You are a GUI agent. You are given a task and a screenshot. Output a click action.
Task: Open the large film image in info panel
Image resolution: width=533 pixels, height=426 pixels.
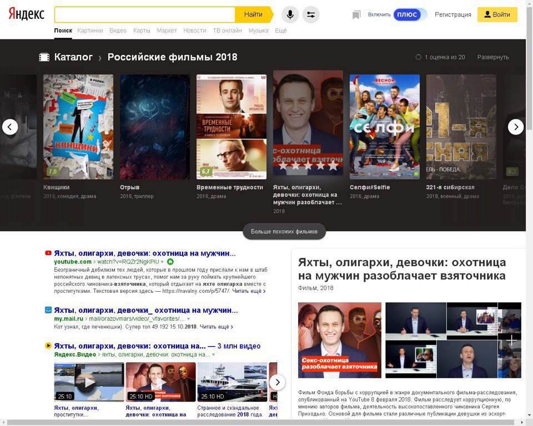340,340
